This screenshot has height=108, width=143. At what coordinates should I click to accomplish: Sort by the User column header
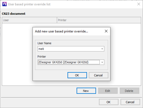pos(29,20)
